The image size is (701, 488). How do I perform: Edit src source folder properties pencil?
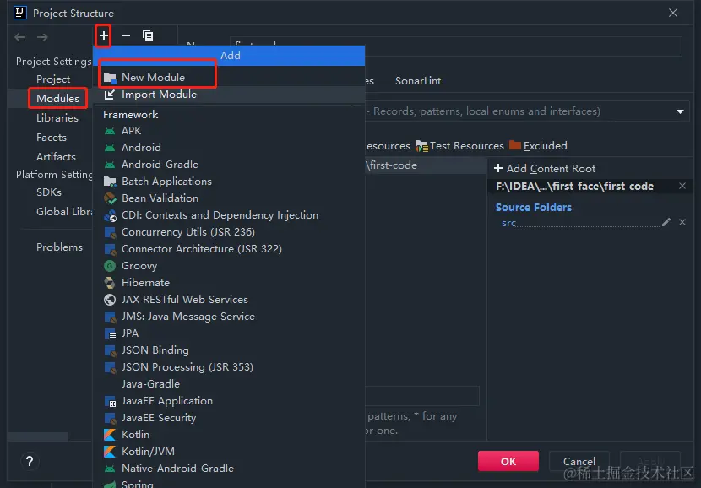tap(666, 222)
